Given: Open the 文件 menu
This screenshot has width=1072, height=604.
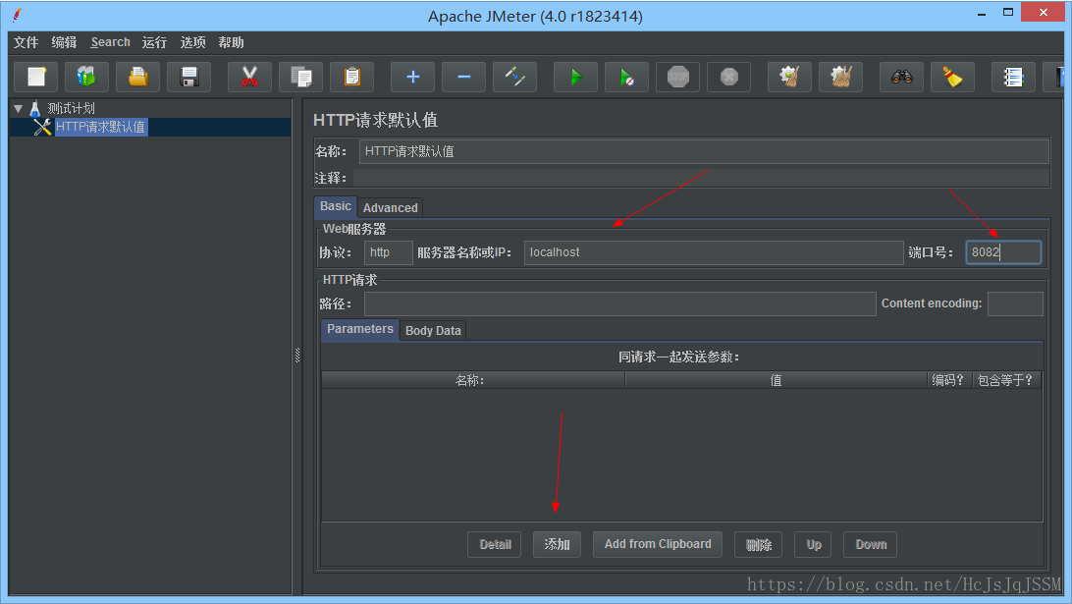Looking at the screenshot, I should tap(26, 42).
